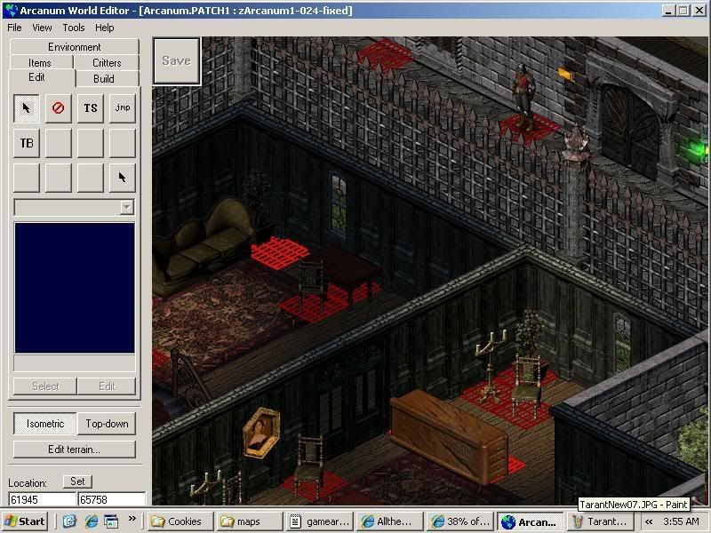This screenshot has width=711, height=533.
Task: Click the Edit button beside Select
Action: pos(107,386)
